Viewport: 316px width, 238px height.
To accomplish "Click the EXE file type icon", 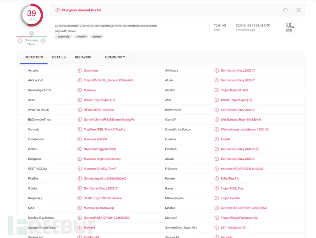I will coord(289,27).
